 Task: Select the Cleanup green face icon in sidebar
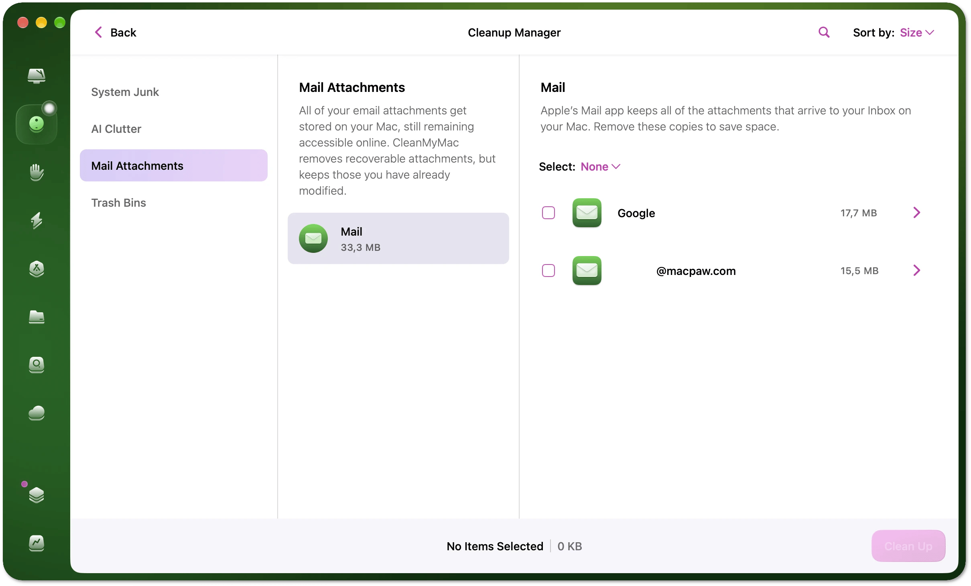coord(37,124)
